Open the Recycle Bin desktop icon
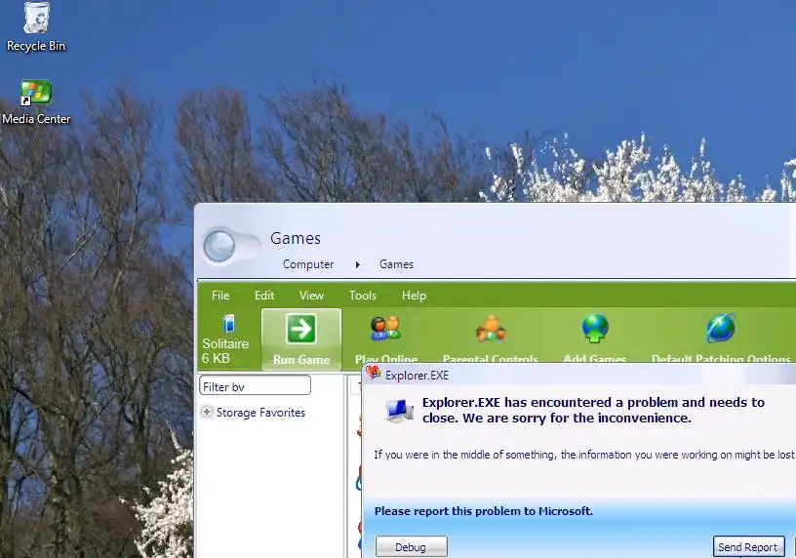 pyautogui.click(x=36, y=26)
